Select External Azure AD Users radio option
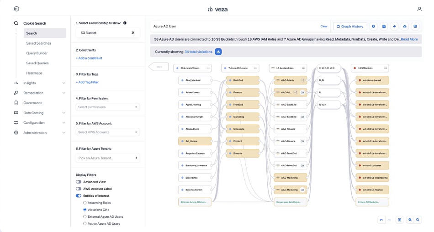This screenshot has height=232, width=434. pos(85,216)
